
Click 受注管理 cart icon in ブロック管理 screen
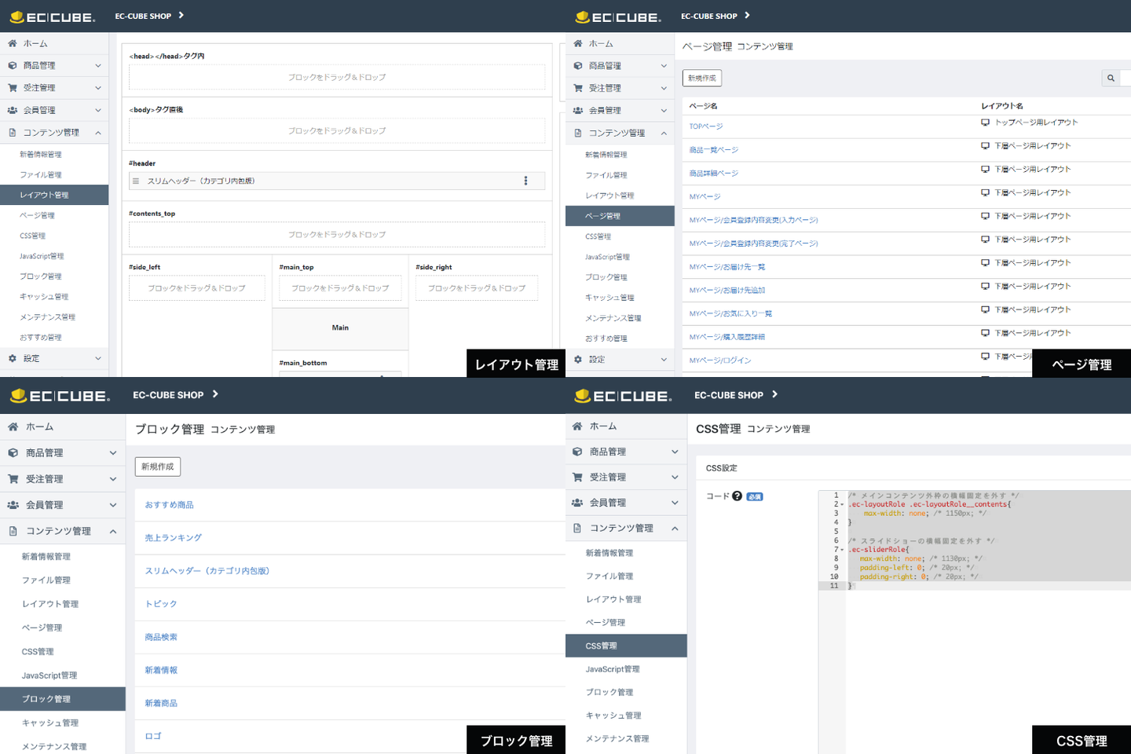point(13,479)
